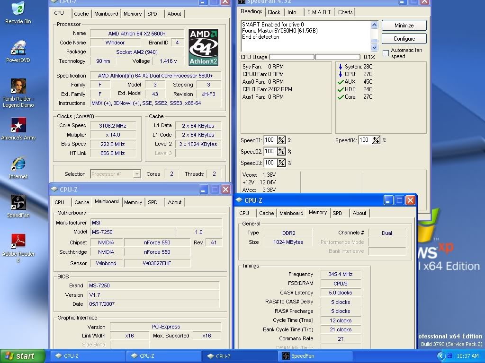Open the SPD tab in the Memory CPU-Z window
Screen dimensions: 485x363
[337, 213]
